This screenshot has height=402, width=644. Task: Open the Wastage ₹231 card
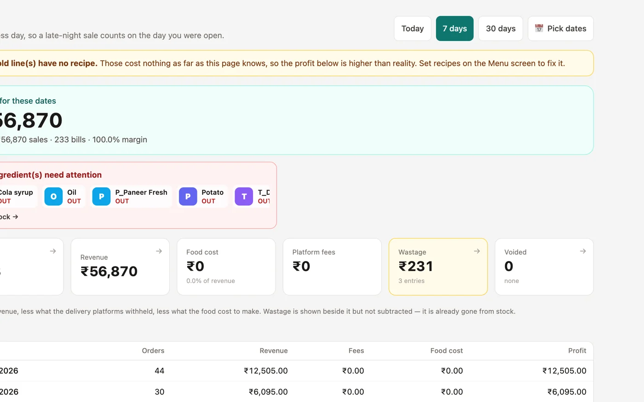coord(438,266)
